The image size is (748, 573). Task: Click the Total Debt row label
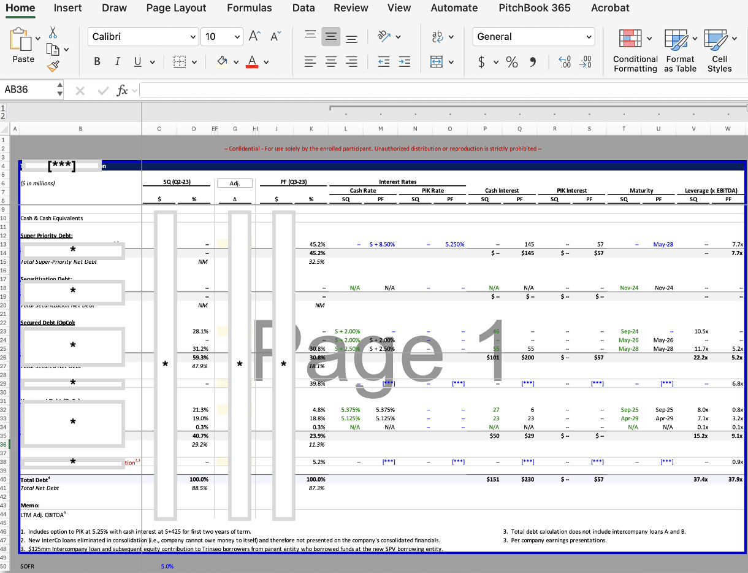coord(36,479)
